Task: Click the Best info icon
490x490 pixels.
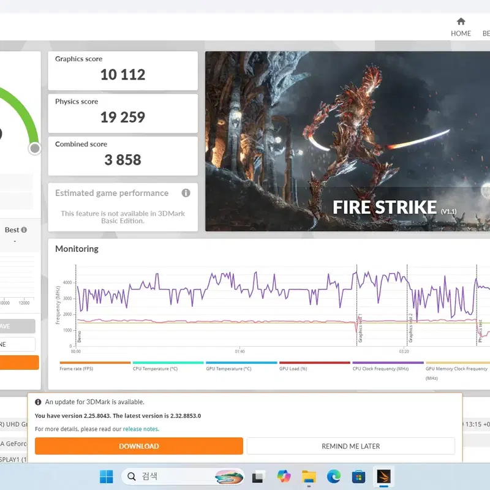Action: (24, 230)
